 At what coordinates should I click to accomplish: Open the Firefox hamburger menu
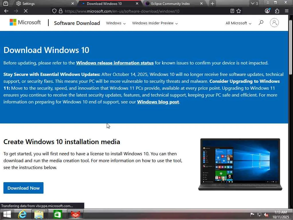click(287, 11)
